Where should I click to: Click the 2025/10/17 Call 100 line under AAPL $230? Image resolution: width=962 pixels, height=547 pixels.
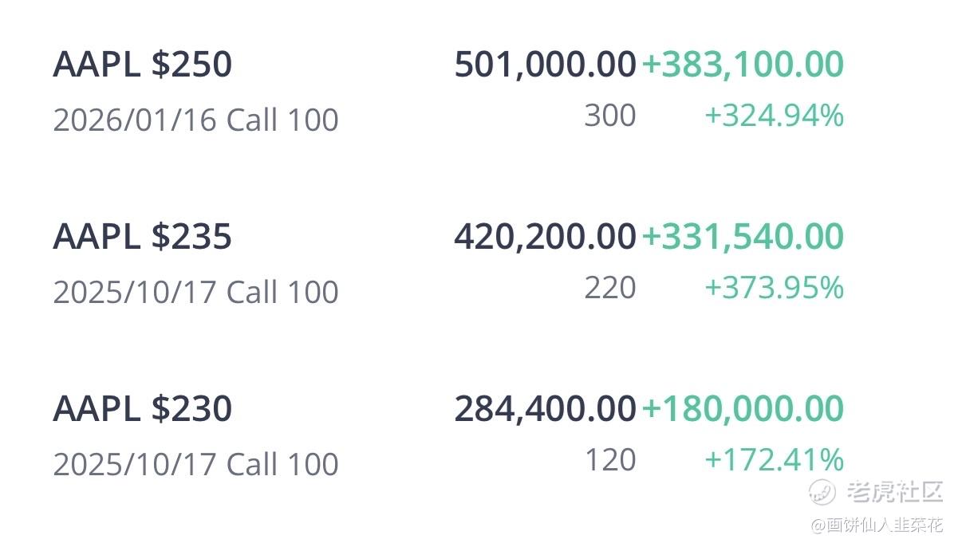point(195,465)
